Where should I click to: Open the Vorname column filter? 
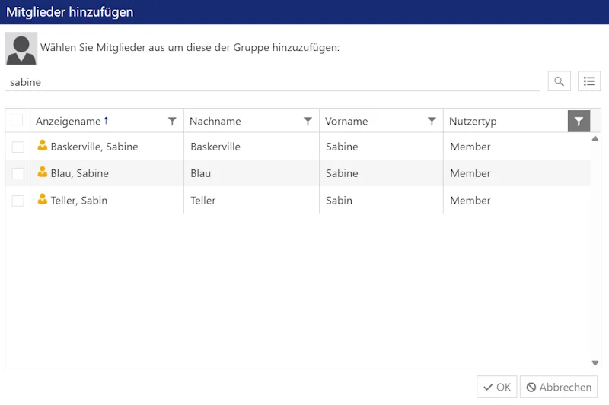(432, 122)
